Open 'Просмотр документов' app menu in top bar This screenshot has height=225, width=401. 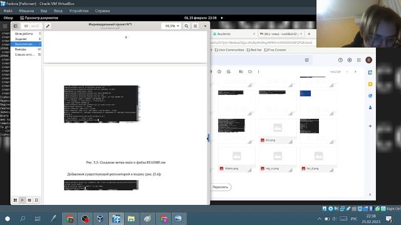click(39, 18)
